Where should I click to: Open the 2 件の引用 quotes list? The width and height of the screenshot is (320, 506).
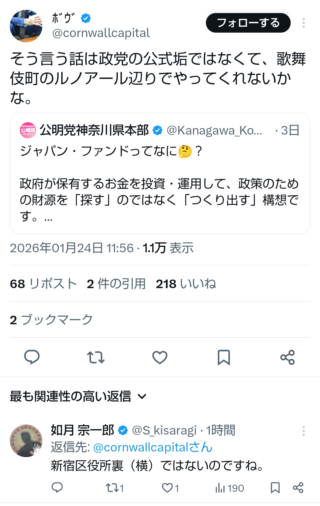click(116, 284)
